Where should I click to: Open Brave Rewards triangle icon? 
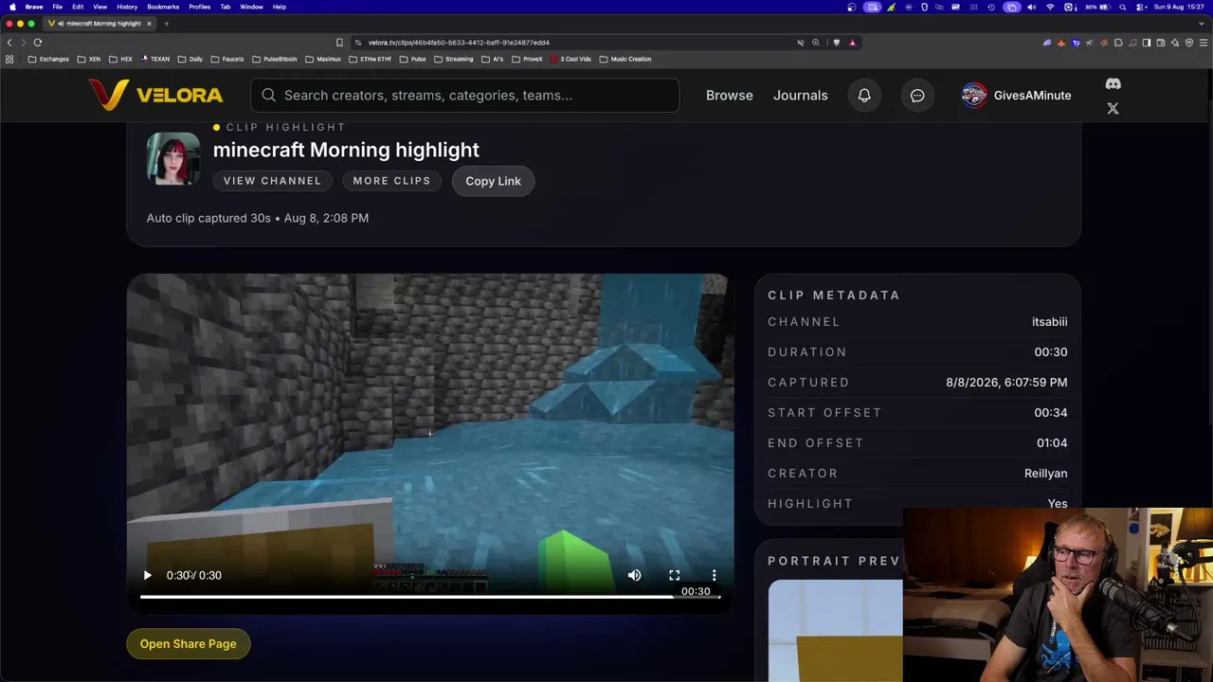(x=852, y=43)
